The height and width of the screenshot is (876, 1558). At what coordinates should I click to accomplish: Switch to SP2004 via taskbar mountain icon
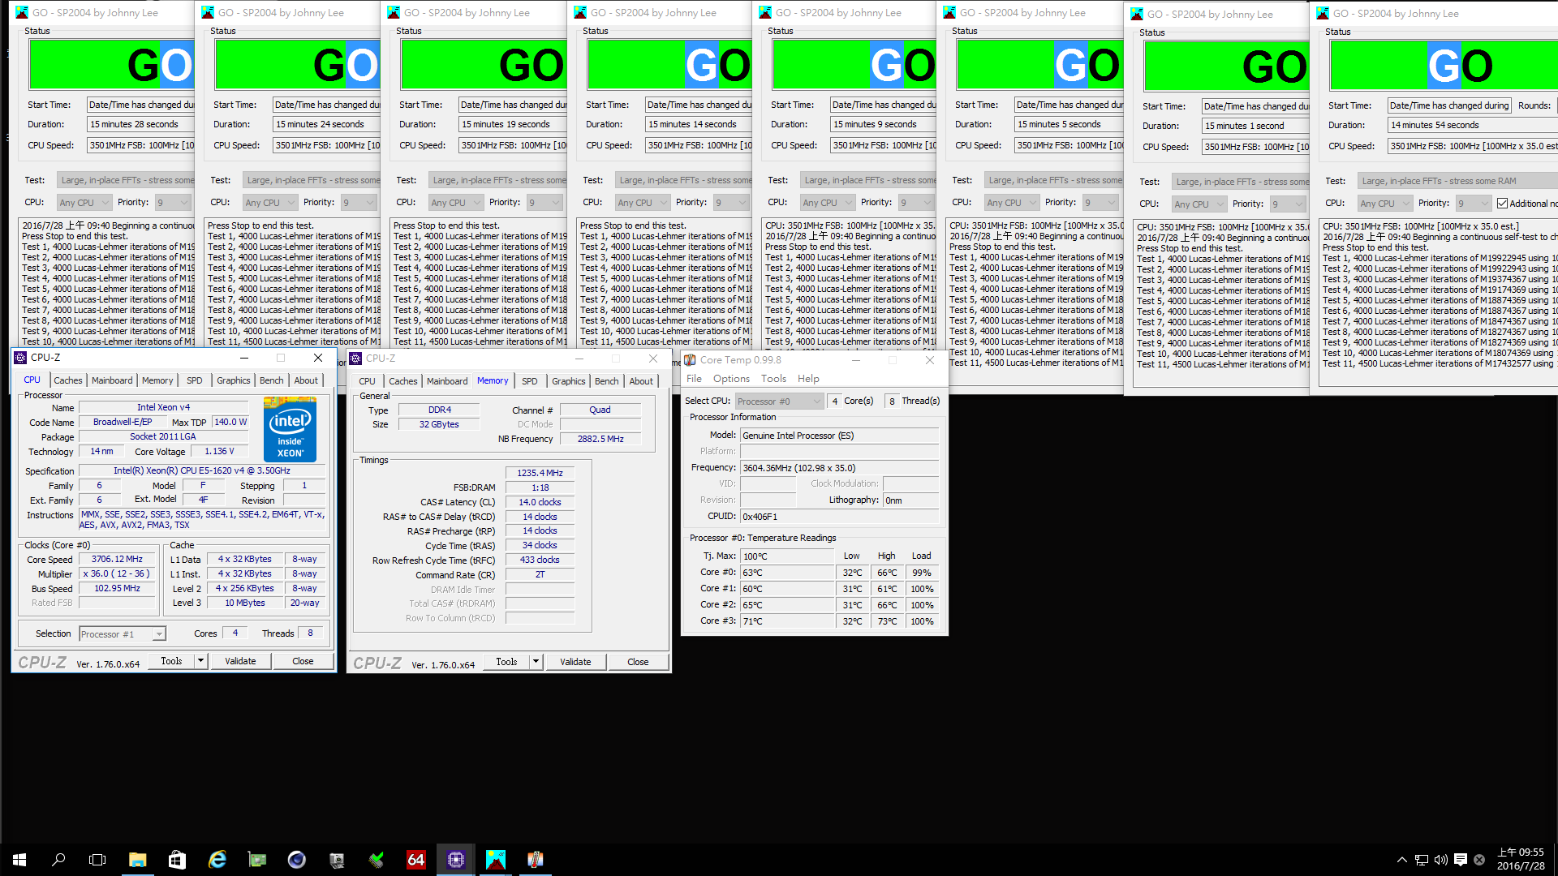(x=495, y=860)
